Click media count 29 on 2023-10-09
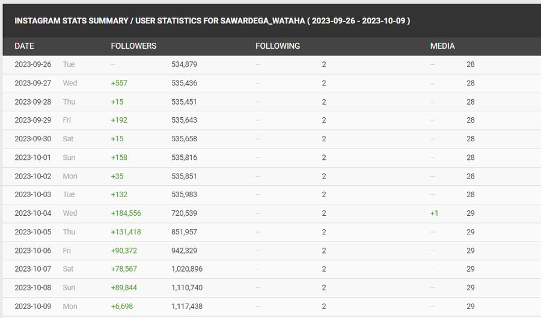 point(471,306)
